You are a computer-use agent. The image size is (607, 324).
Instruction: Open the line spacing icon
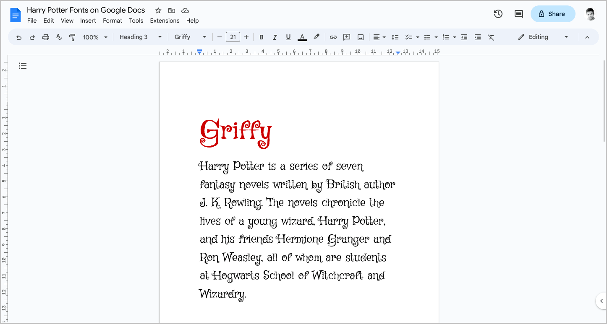(x=395, y=37)
